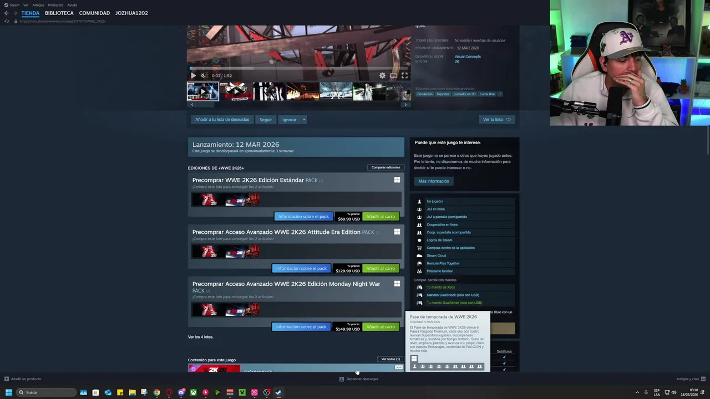Viewport: 710px width, 399px height.
Task: Open Amigos menu
Action: 38,5
